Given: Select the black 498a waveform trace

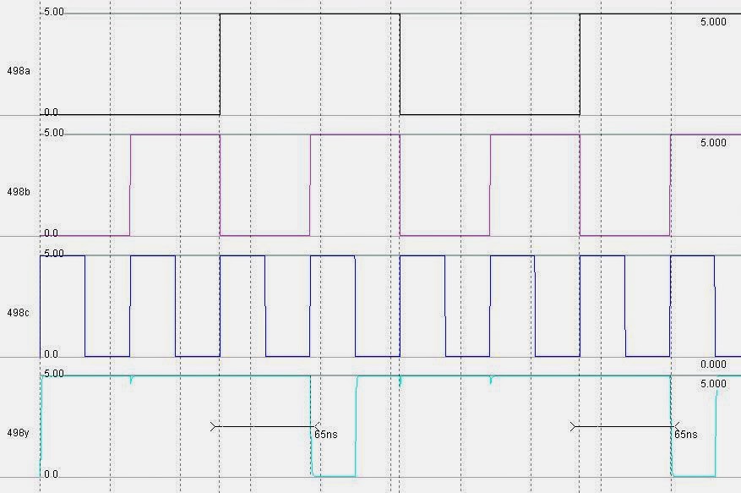Looking at the screenshot, I should click(304, 14).
